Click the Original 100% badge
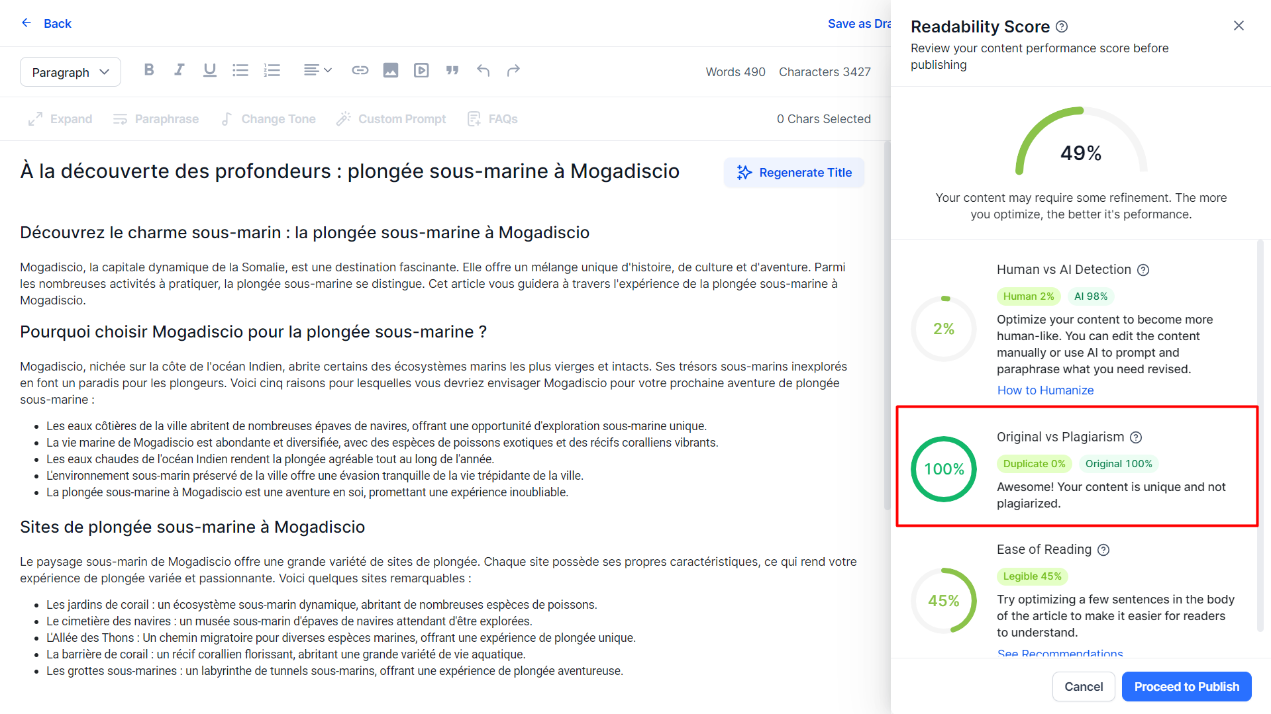Viewport: 1271px width, 714px height. pyautogui.click(x=1119, y=464)
